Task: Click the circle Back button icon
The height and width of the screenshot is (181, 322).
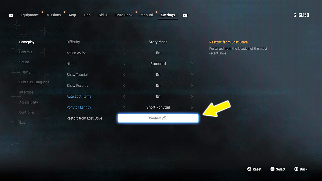Action: click(x=296, y=169)
